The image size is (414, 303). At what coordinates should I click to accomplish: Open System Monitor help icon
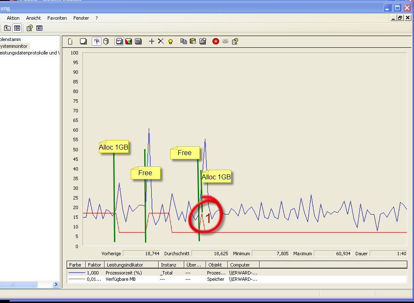click(235, 41)
